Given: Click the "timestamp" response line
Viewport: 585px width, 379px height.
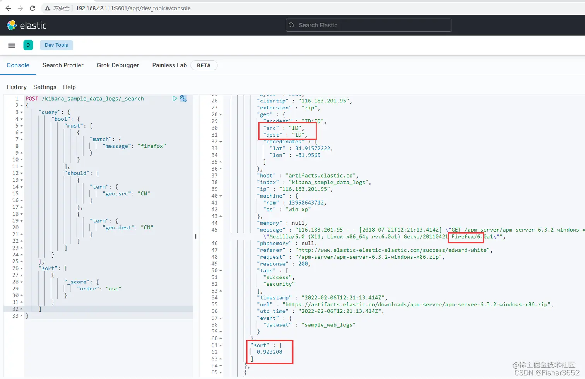Looking at the screenshot, I should (x=322, y=298).
